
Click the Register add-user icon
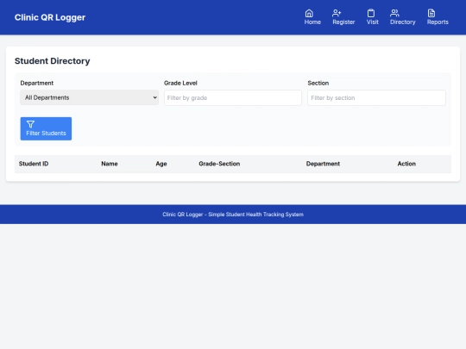[337, 13]
